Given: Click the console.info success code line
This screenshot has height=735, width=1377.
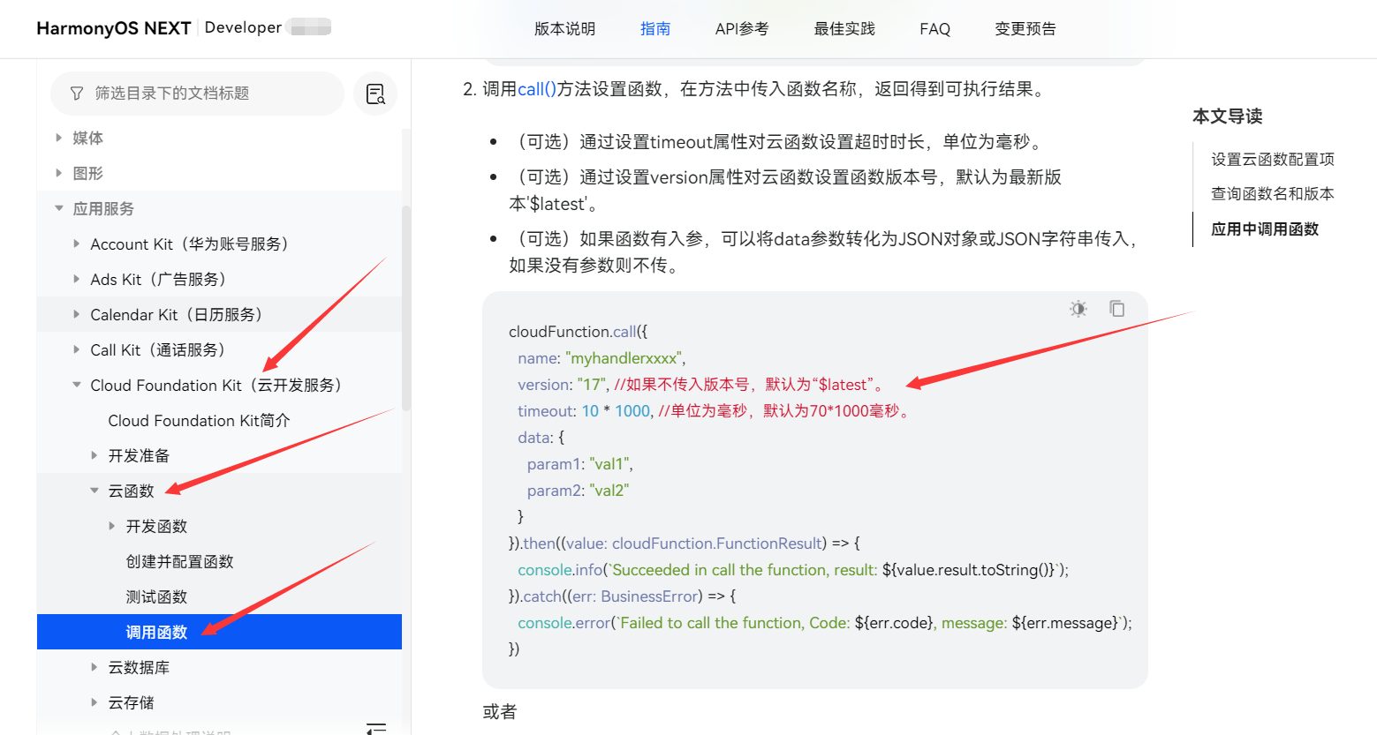Looking at the screenshot, I should [793, 570].
